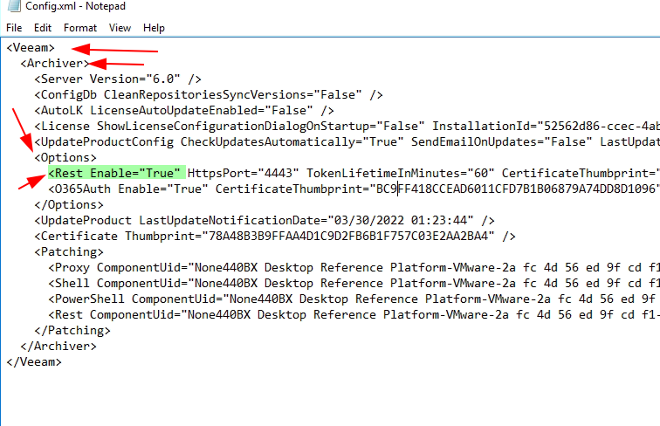Click the O365Auth CertificateThumbprint value
The image size is (660, 426).
click(518, 189)
